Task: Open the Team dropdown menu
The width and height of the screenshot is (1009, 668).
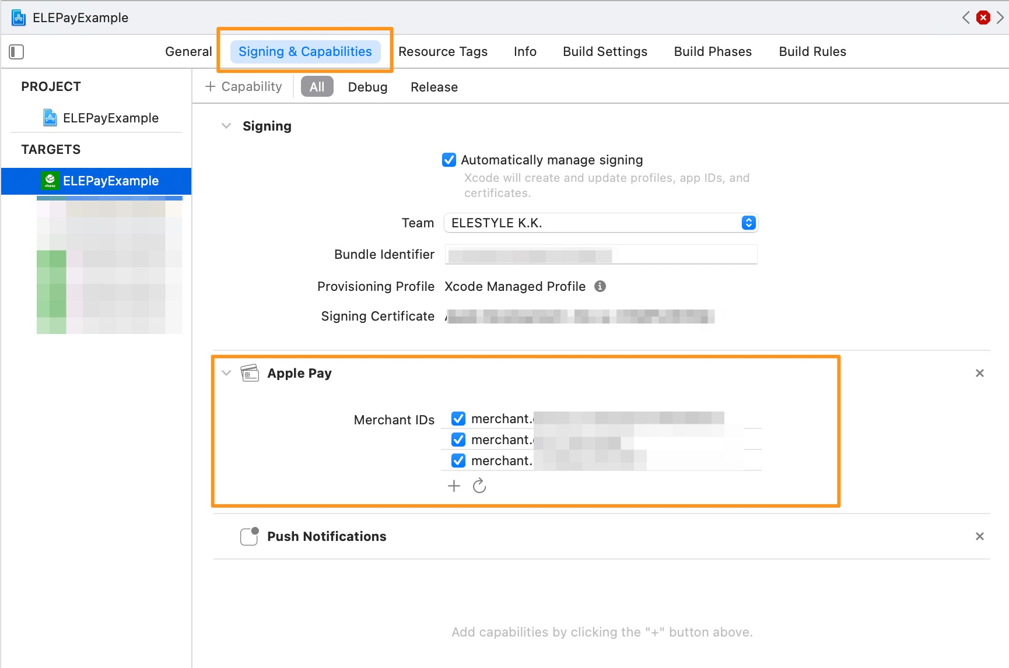Action: [748, 223]
